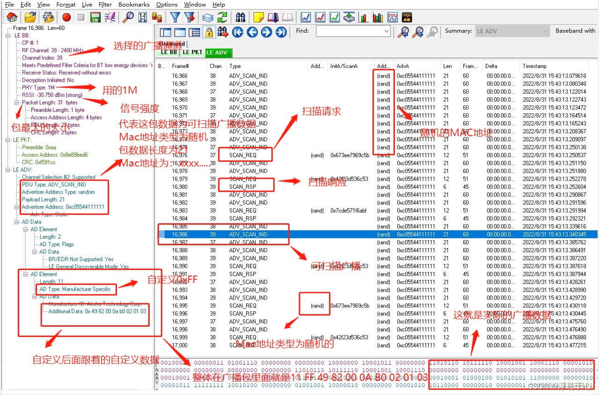Click the funnel with red arrow icon

click(190, 17)
